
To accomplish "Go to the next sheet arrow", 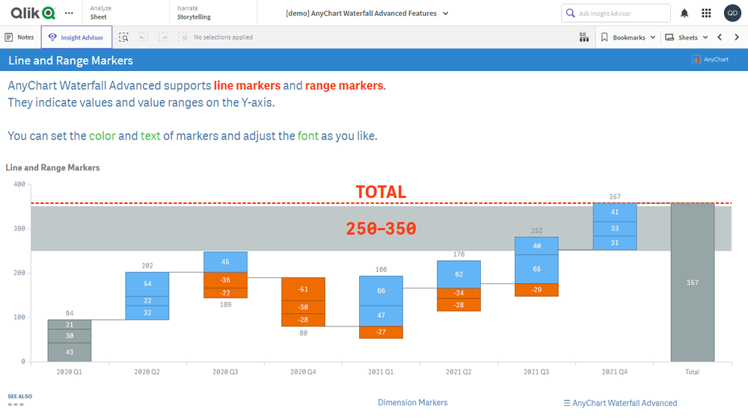I will click(x=736, y=37).
